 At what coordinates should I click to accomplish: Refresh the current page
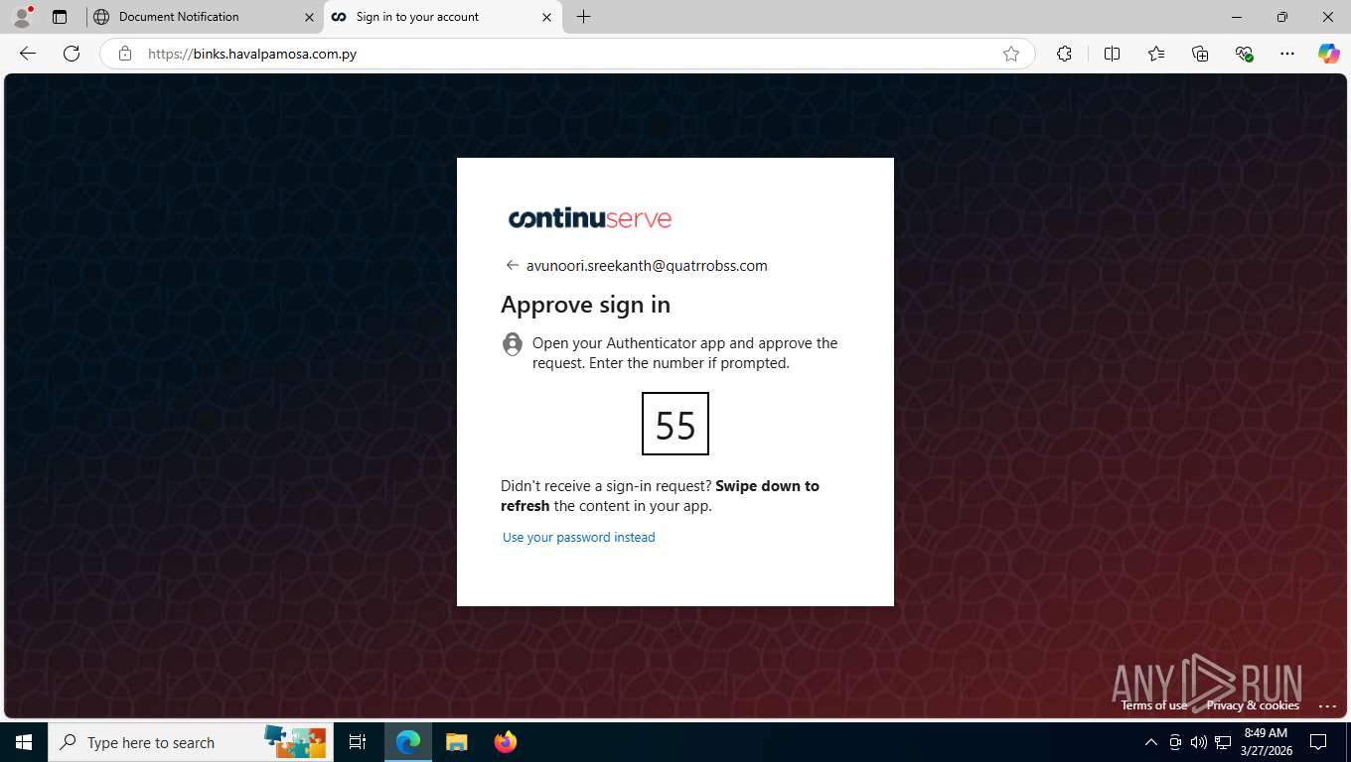[72, 54]
